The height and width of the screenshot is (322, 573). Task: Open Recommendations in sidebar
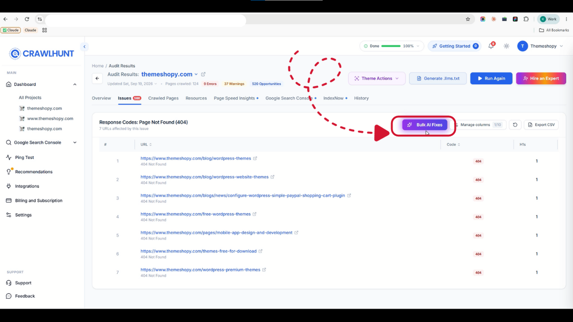click(33, 172)
